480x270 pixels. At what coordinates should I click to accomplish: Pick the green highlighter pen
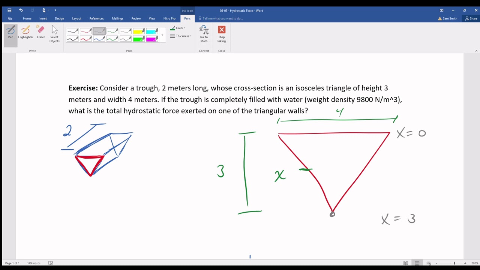139,39
